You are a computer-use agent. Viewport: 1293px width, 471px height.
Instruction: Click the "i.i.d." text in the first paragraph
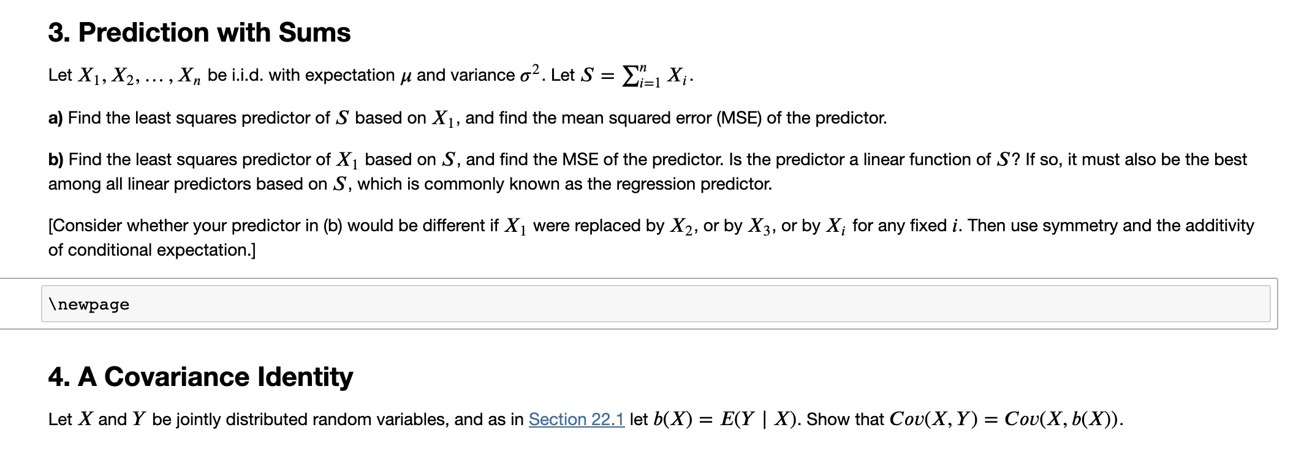248,75
